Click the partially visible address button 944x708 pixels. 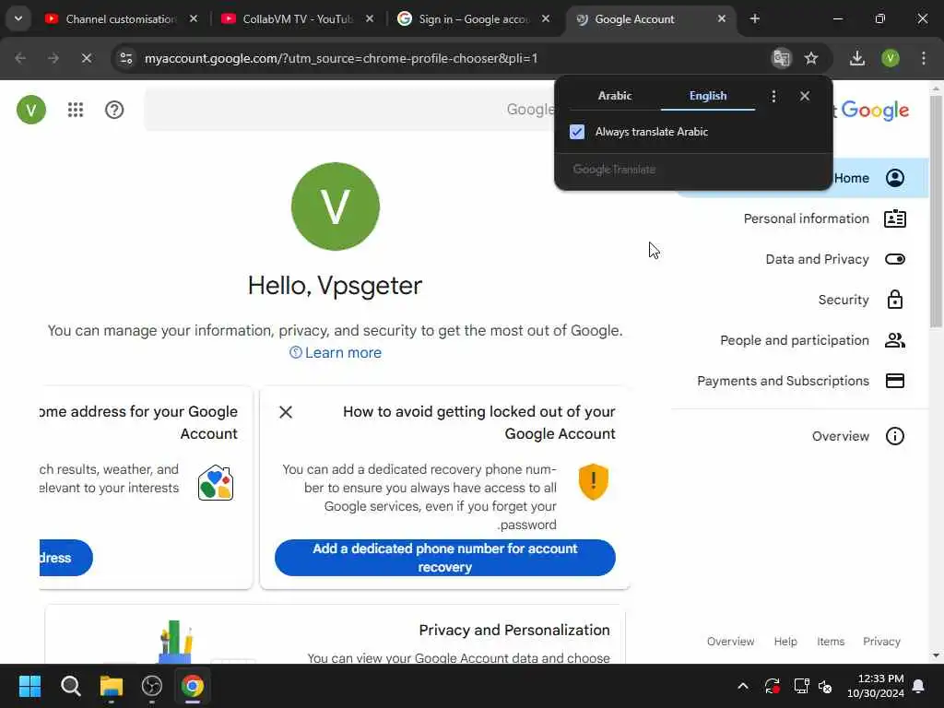[x=65, y=558]
